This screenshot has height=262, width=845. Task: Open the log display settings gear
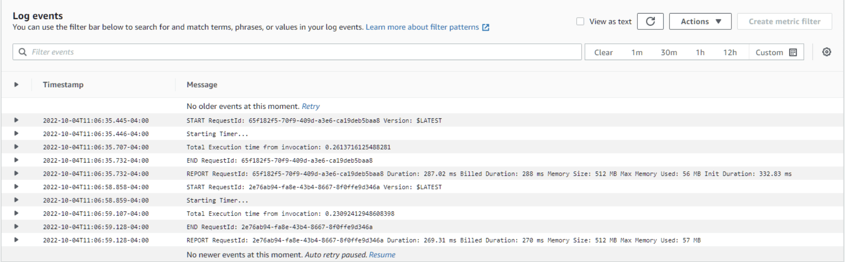[x=826, y=52]
